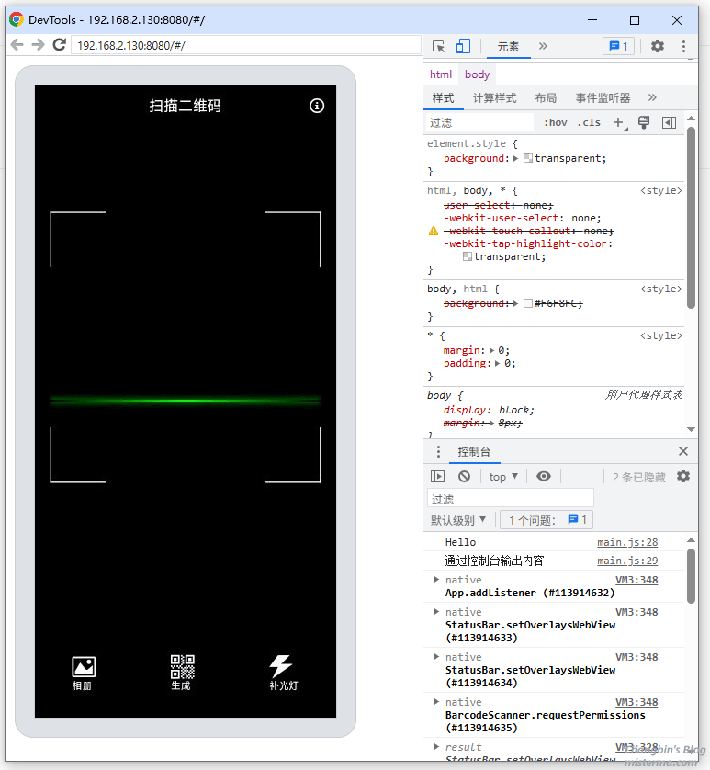Screen dimensions: 710x770
Task: Open the 默认级别 log level dropdown
Action: pos(458,520)
